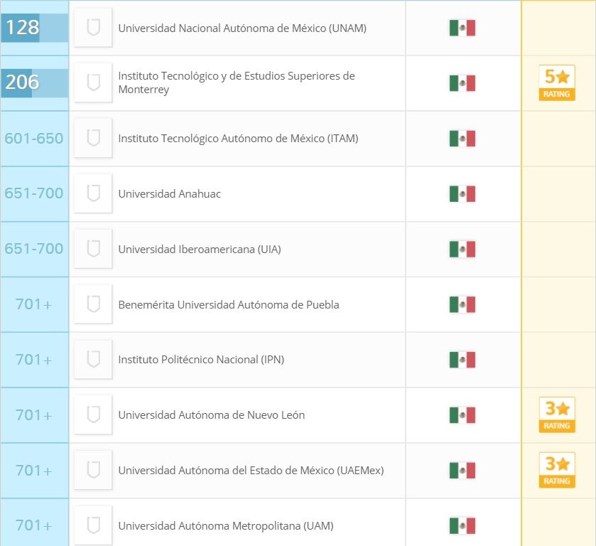Click the logo icon for Instituto Politécnico Nacional
Screen dimensions: 596x546
(93, 360)
